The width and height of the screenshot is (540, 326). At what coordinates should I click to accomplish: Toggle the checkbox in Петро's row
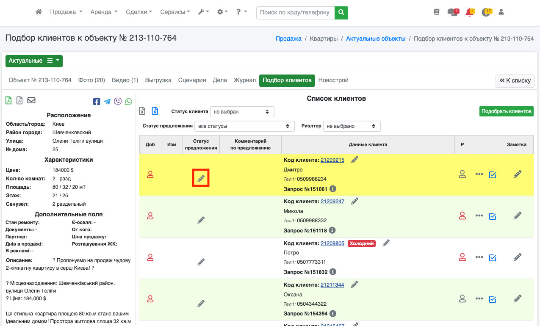(492, 257)
